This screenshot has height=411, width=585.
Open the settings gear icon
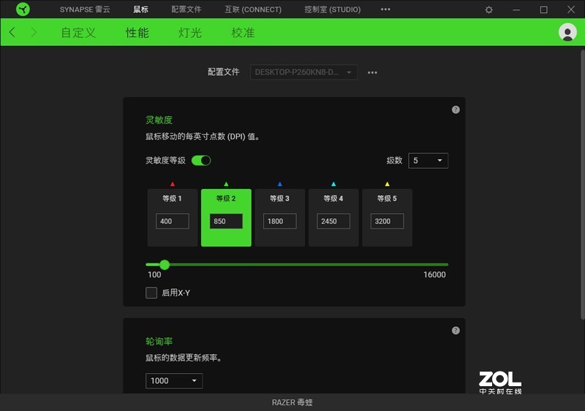(x=488, y=9)
